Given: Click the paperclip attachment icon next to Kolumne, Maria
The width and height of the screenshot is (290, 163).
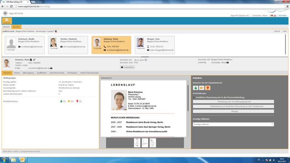Looking at the screenshot, I should pos(34,59).
